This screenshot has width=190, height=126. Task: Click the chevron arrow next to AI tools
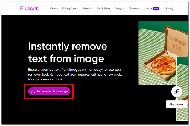92,9
